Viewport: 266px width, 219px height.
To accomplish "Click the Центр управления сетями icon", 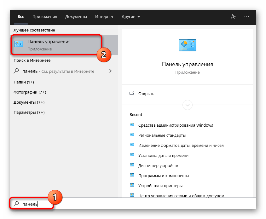I will [x=132, y=196].
